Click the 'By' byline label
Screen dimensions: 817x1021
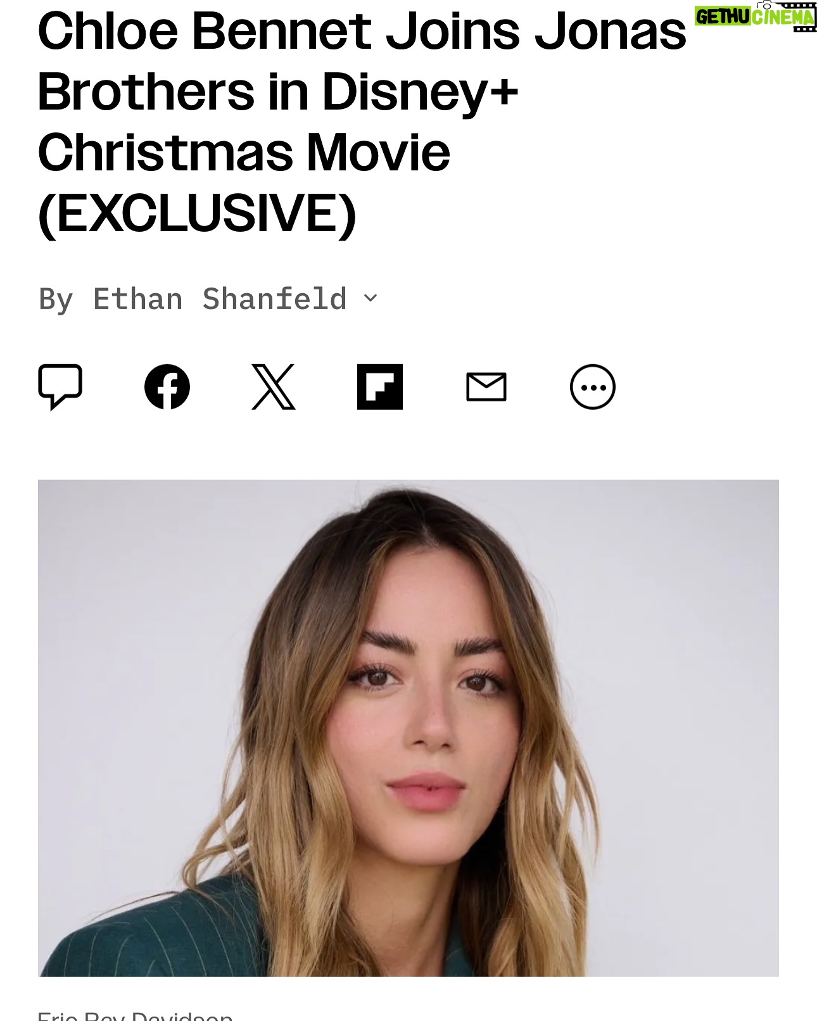[56, 300]
